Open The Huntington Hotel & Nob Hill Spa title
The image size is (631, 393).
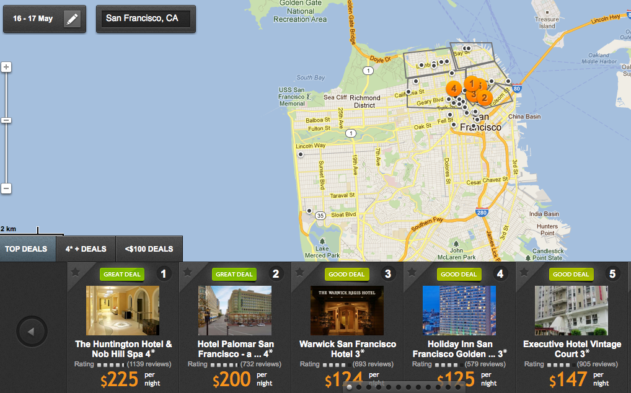(x=123, y=349)
